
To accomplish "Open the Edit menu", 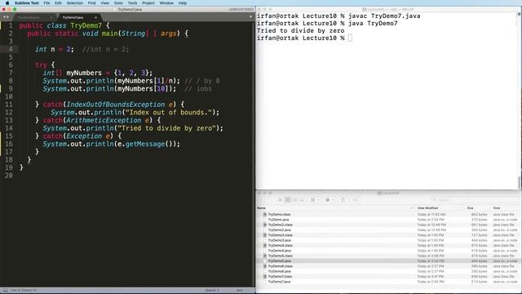I will pos(58,3).
